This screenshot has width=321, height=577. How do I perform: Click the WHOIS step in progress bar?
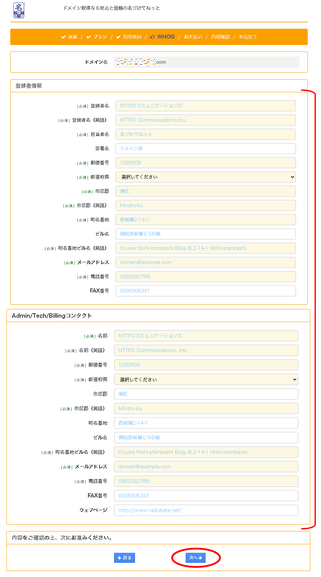coord(165,37)
